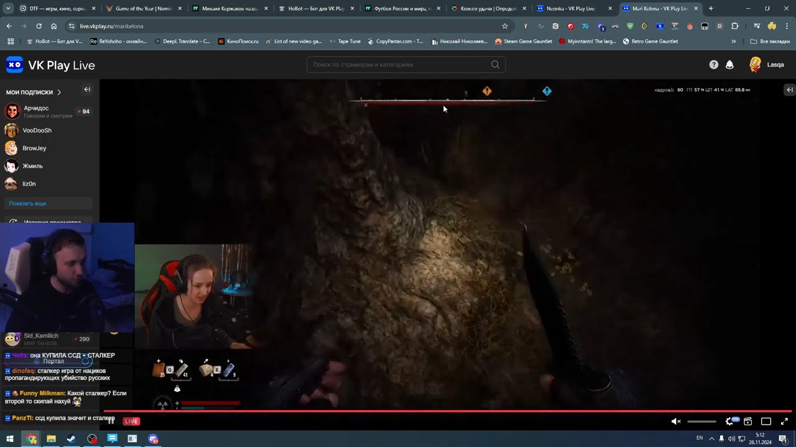The width and height of the screenshot is (796, 447).
Task: Open the Windows Start menu
Action: pyautogui.click(x=10, y=439)
